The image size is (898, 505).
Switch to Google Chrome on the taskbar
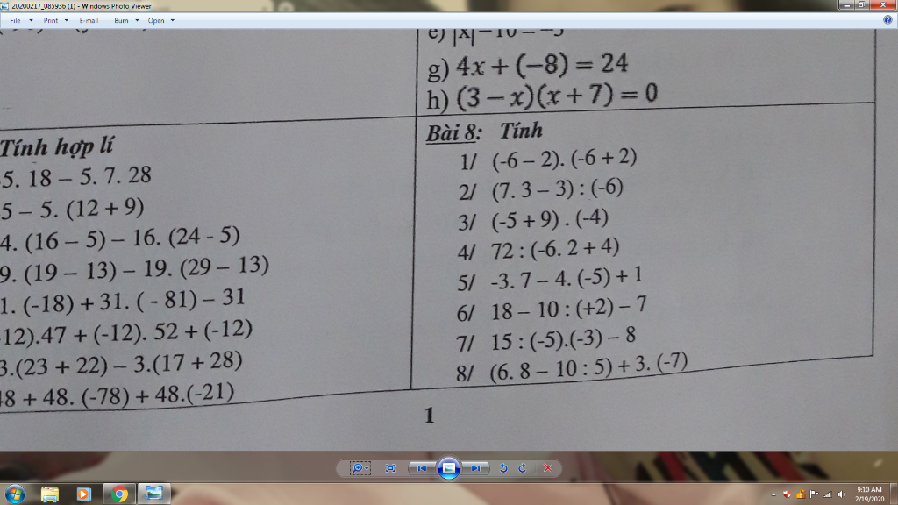tap(119, 494)
